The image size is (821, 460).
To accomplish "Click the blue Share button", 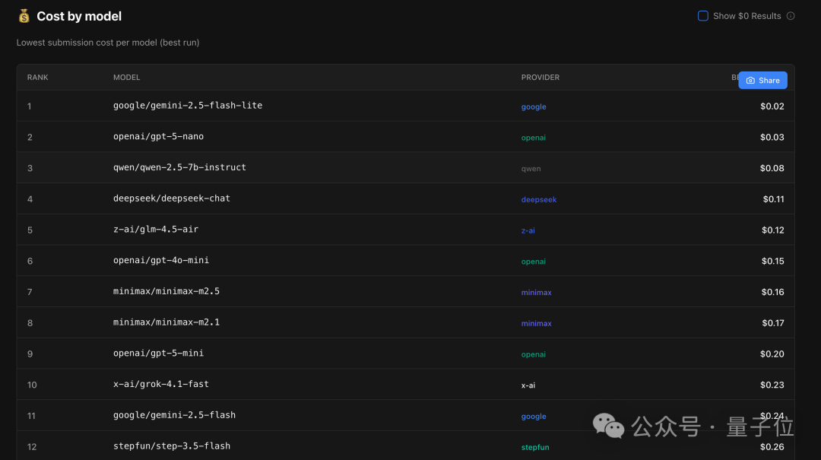I will point(763,80).
